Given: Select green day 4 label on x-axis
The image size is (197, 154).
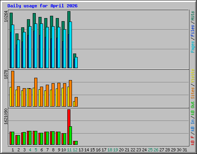Looking at the screenshot, I should (30, 150).
